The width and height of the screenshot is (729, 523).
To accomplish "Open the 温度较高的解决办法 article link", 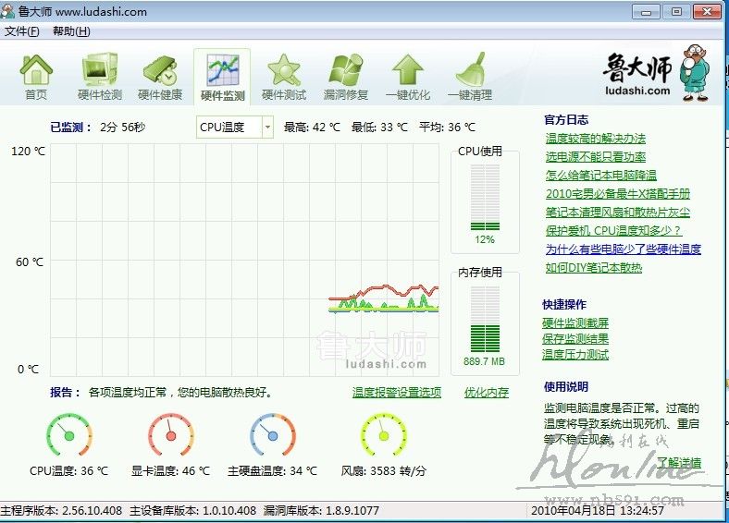I will (595, 139).
